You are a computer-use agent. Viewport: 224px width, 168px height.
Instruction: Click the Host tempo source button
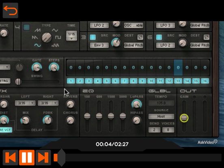click(161, 116)
